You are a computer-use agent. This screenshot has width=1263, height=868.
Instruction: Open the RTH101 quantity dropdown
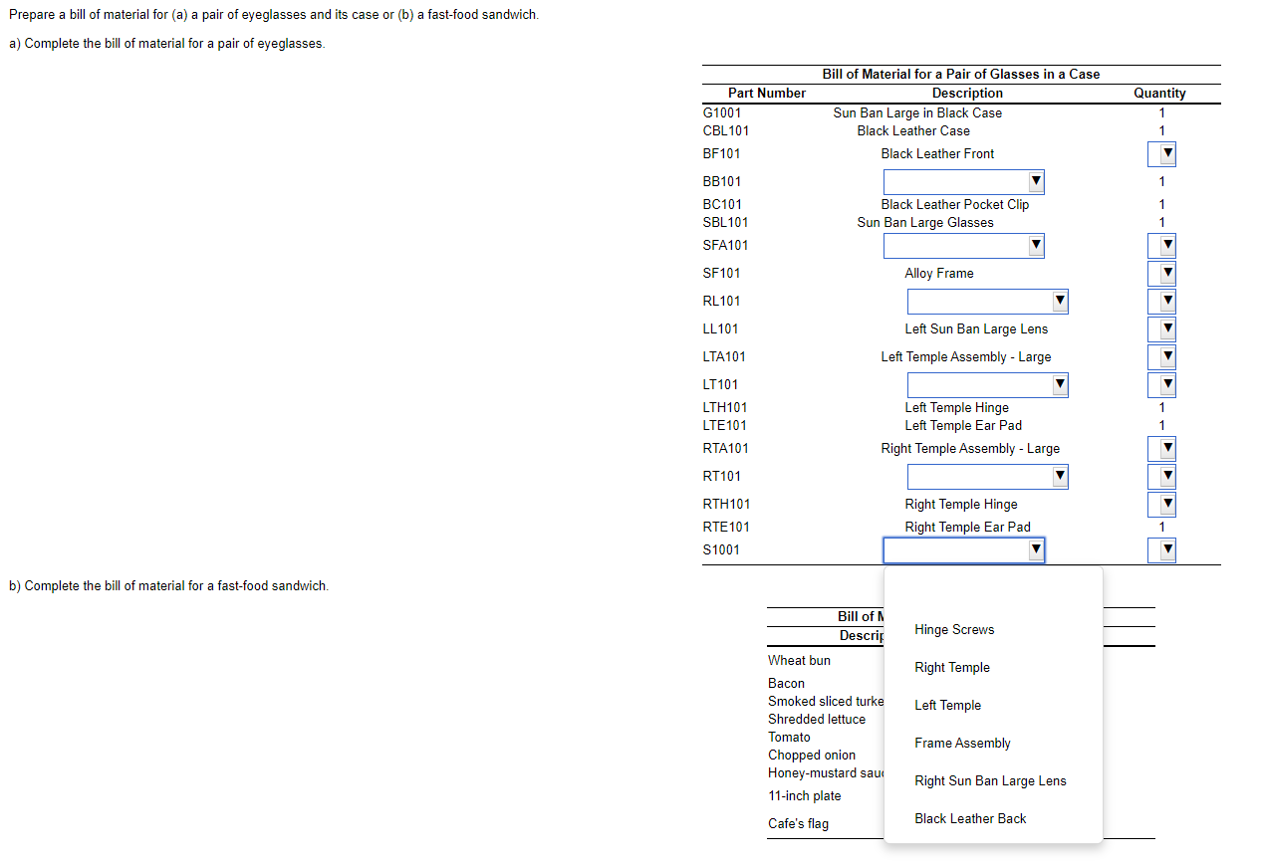[x=1161, y=505]
